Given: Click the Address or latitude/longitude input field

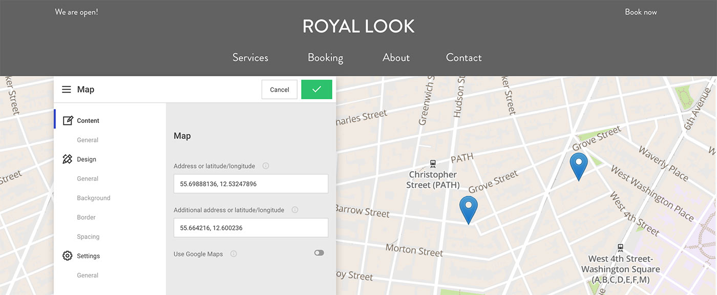Looking at the screenshot, I should pyautogui.click(x=251, y=183).
